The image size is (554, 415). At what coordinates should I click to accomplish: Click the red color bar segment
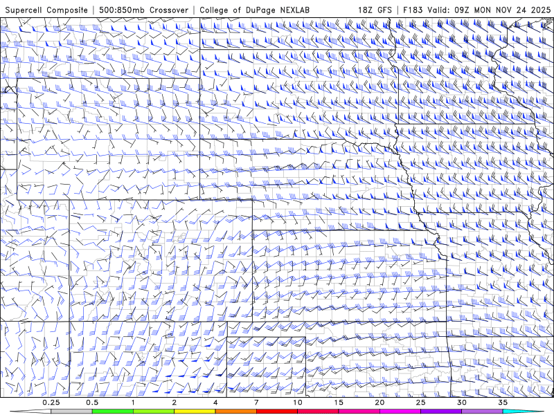coord(277,412)
